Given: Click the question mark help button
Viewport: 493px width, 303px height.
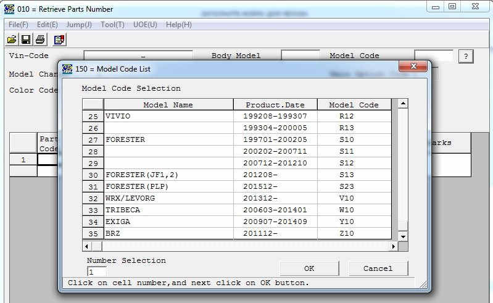Looking at the screenshot, I should tap(466, 56).
